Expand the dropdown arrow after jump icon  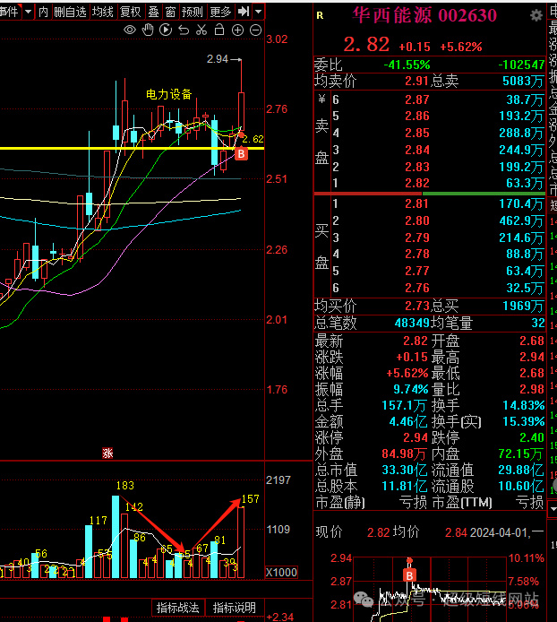[258, 12]
